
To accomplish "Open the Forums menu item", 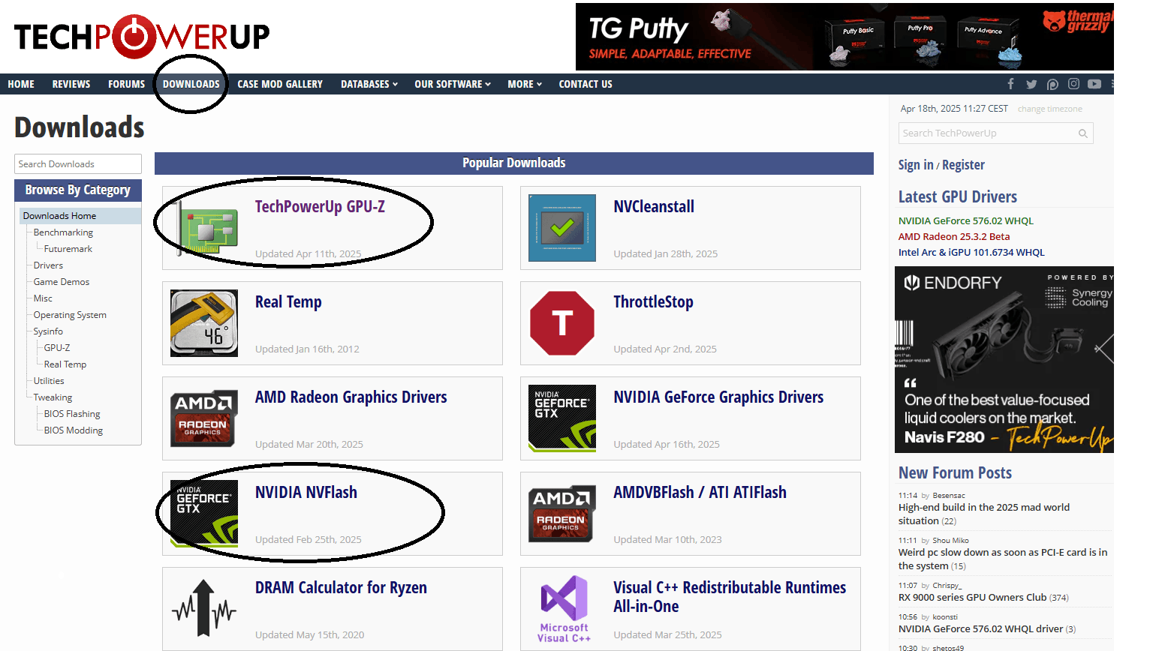I will tap(126, 84).
